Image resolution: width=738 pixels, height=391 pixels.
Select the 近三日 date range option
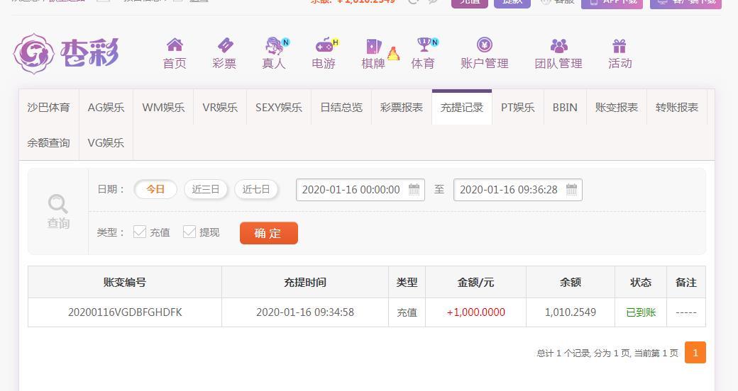click(x=206, y=189)
